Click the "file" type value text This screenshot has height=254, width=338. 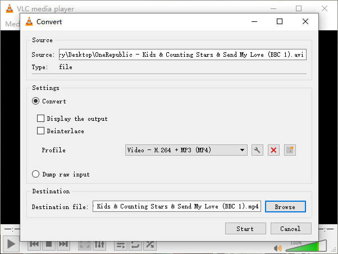(x=66, y=67)
